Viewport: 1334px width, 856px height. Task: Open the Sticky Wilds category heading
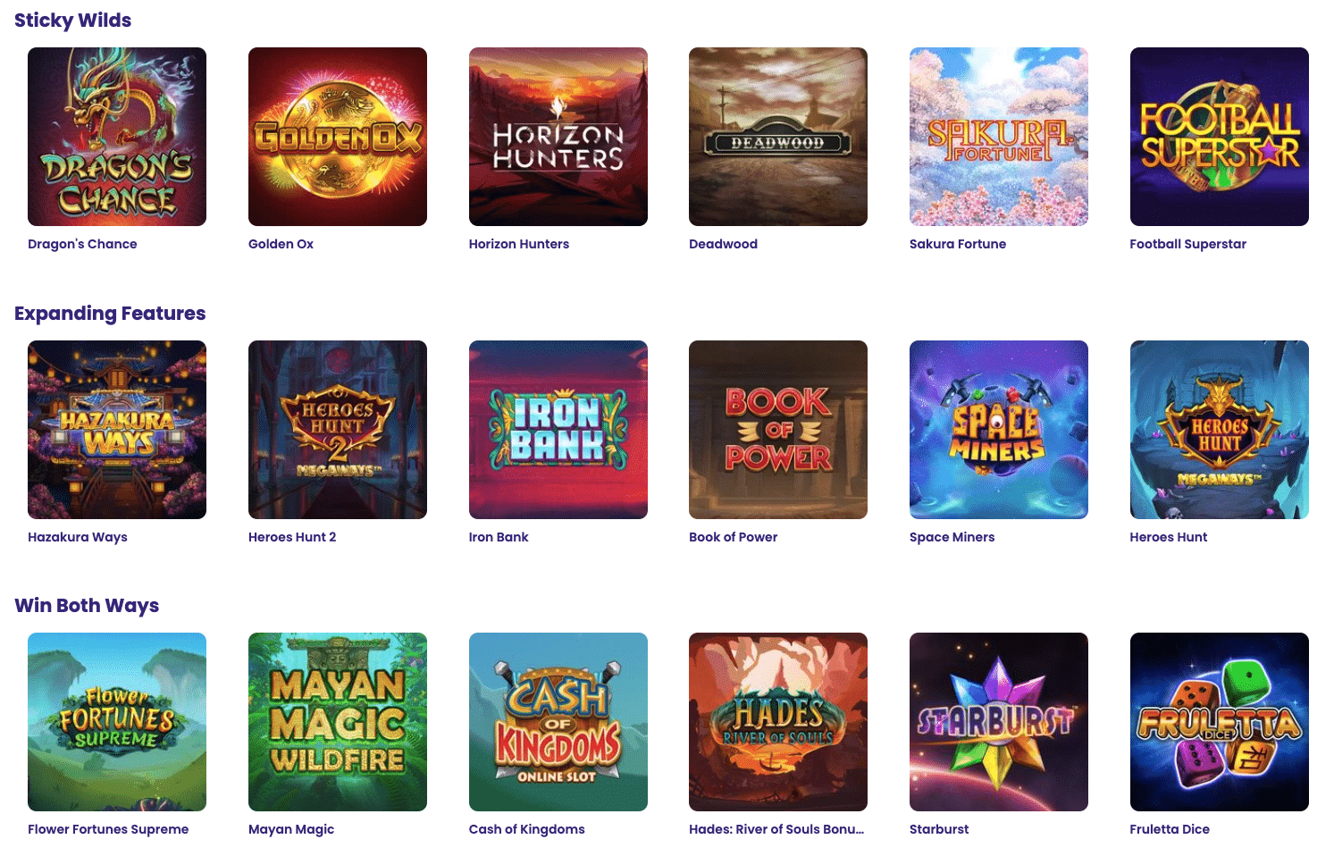73,21
